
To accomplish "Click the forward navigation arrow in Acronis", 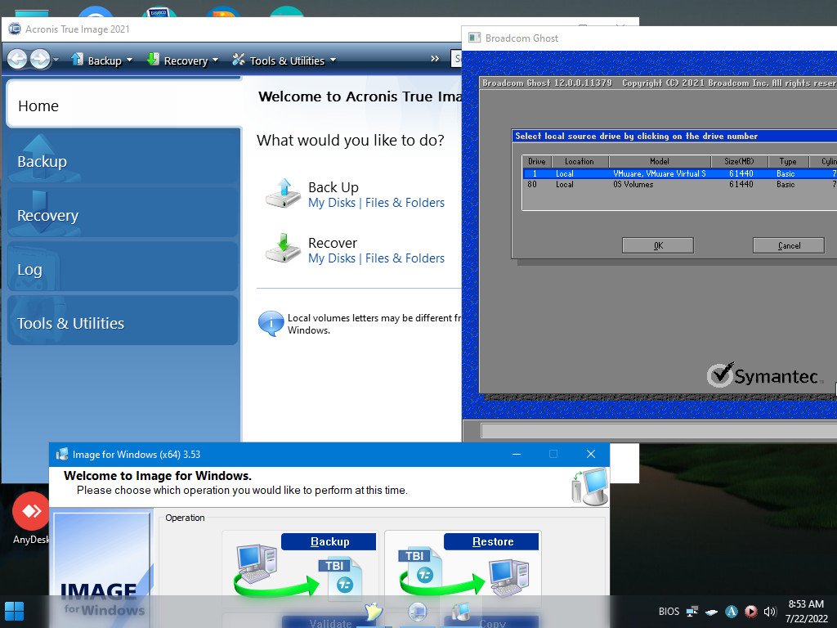I will [x=40, y=59].
